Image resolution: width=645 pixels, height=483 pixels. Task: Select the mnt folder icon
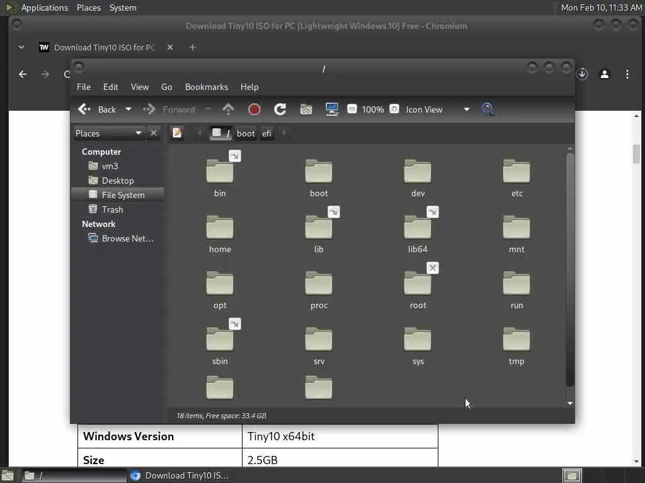(x=517, y=228)
